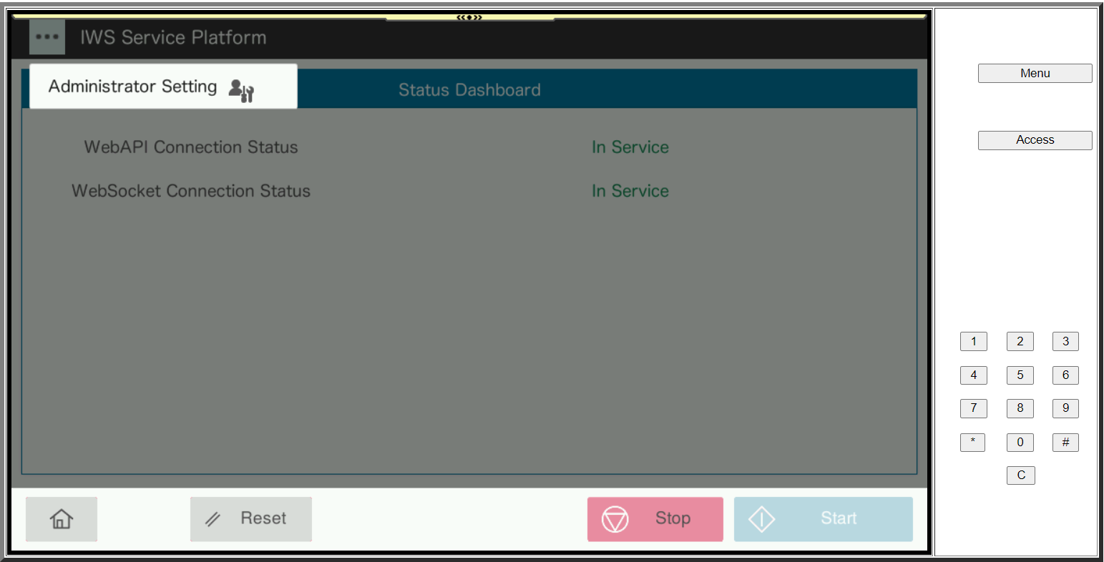Image resolution: width=1104 pixels, height=562 pixels.
Task: Open the Administrator Setting tab
Action: click(x=133, y=87)
